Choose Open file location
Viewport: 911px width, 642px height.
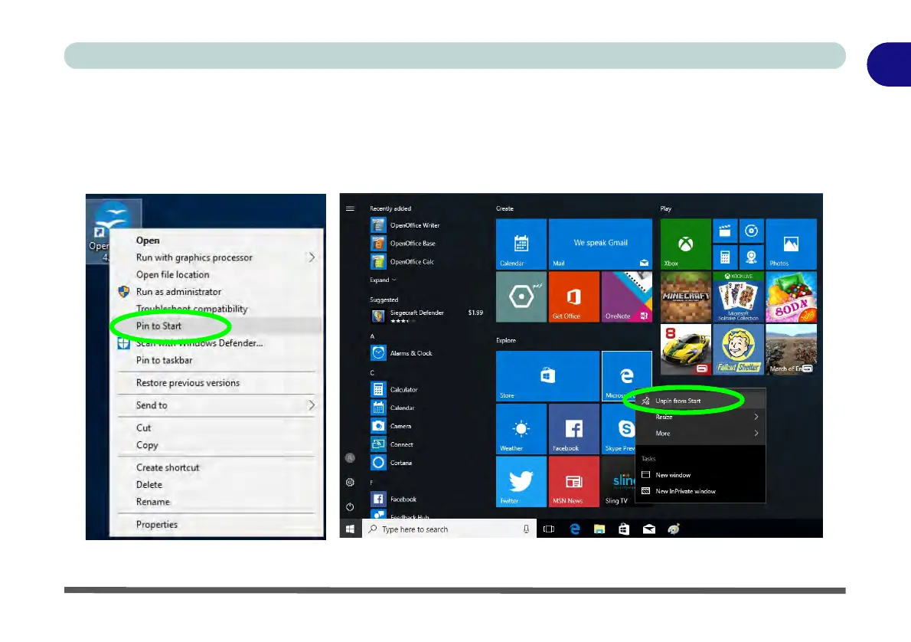coord(172,274)
